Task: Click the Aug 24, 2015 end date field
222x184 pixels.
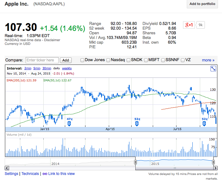Action: pos(41,74)
